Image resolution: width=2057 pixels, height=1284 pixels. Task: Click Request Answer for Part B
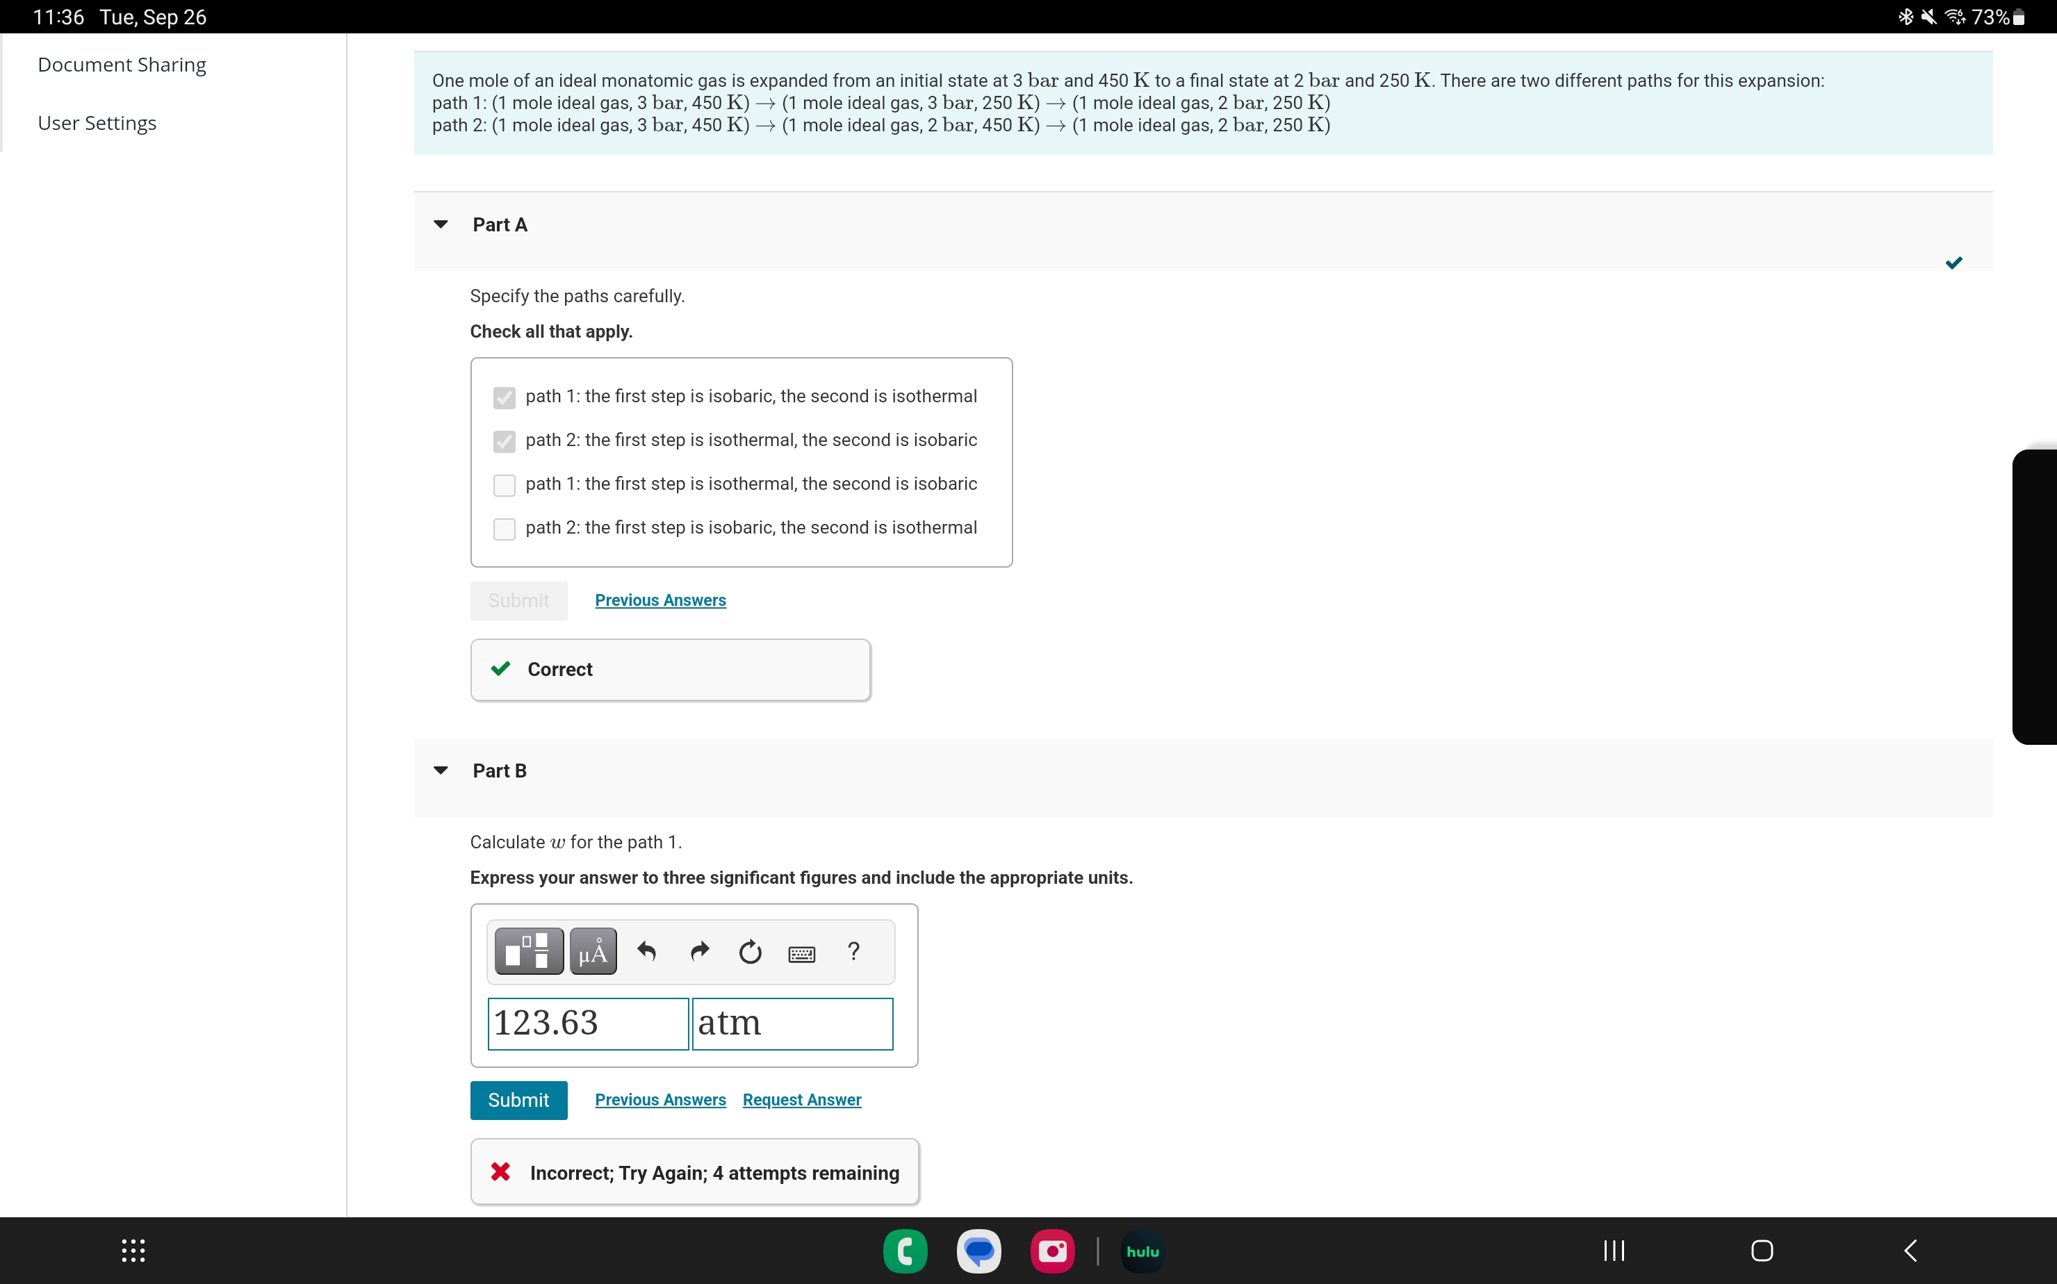click(801, 1099)
